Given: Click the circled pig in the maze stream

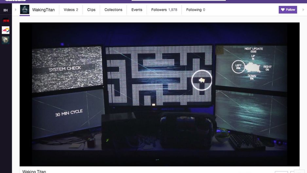Looking at the screenshot, I should (202, 80).
